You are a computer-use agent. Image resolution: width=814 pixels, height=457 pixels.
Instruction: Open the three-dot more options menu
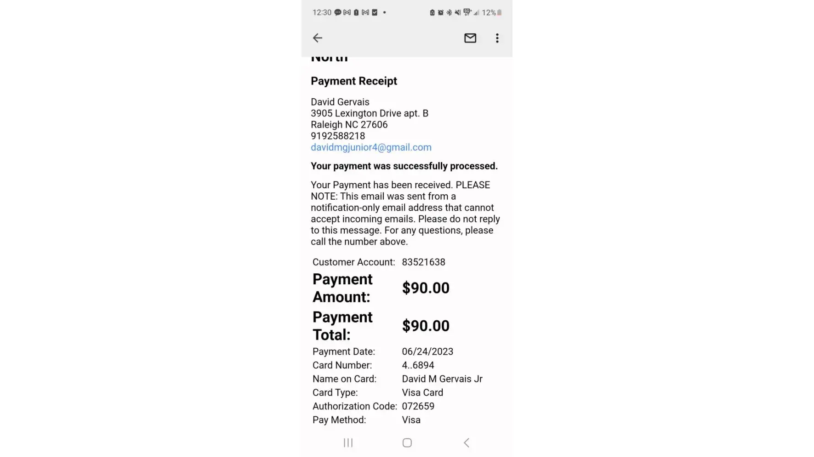click(497, 38)
